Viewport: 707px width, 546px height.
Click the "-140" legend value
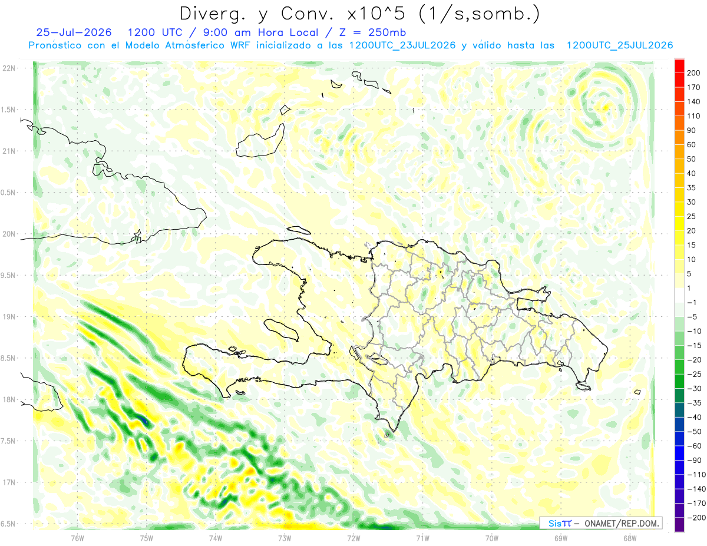coord(696,489)
